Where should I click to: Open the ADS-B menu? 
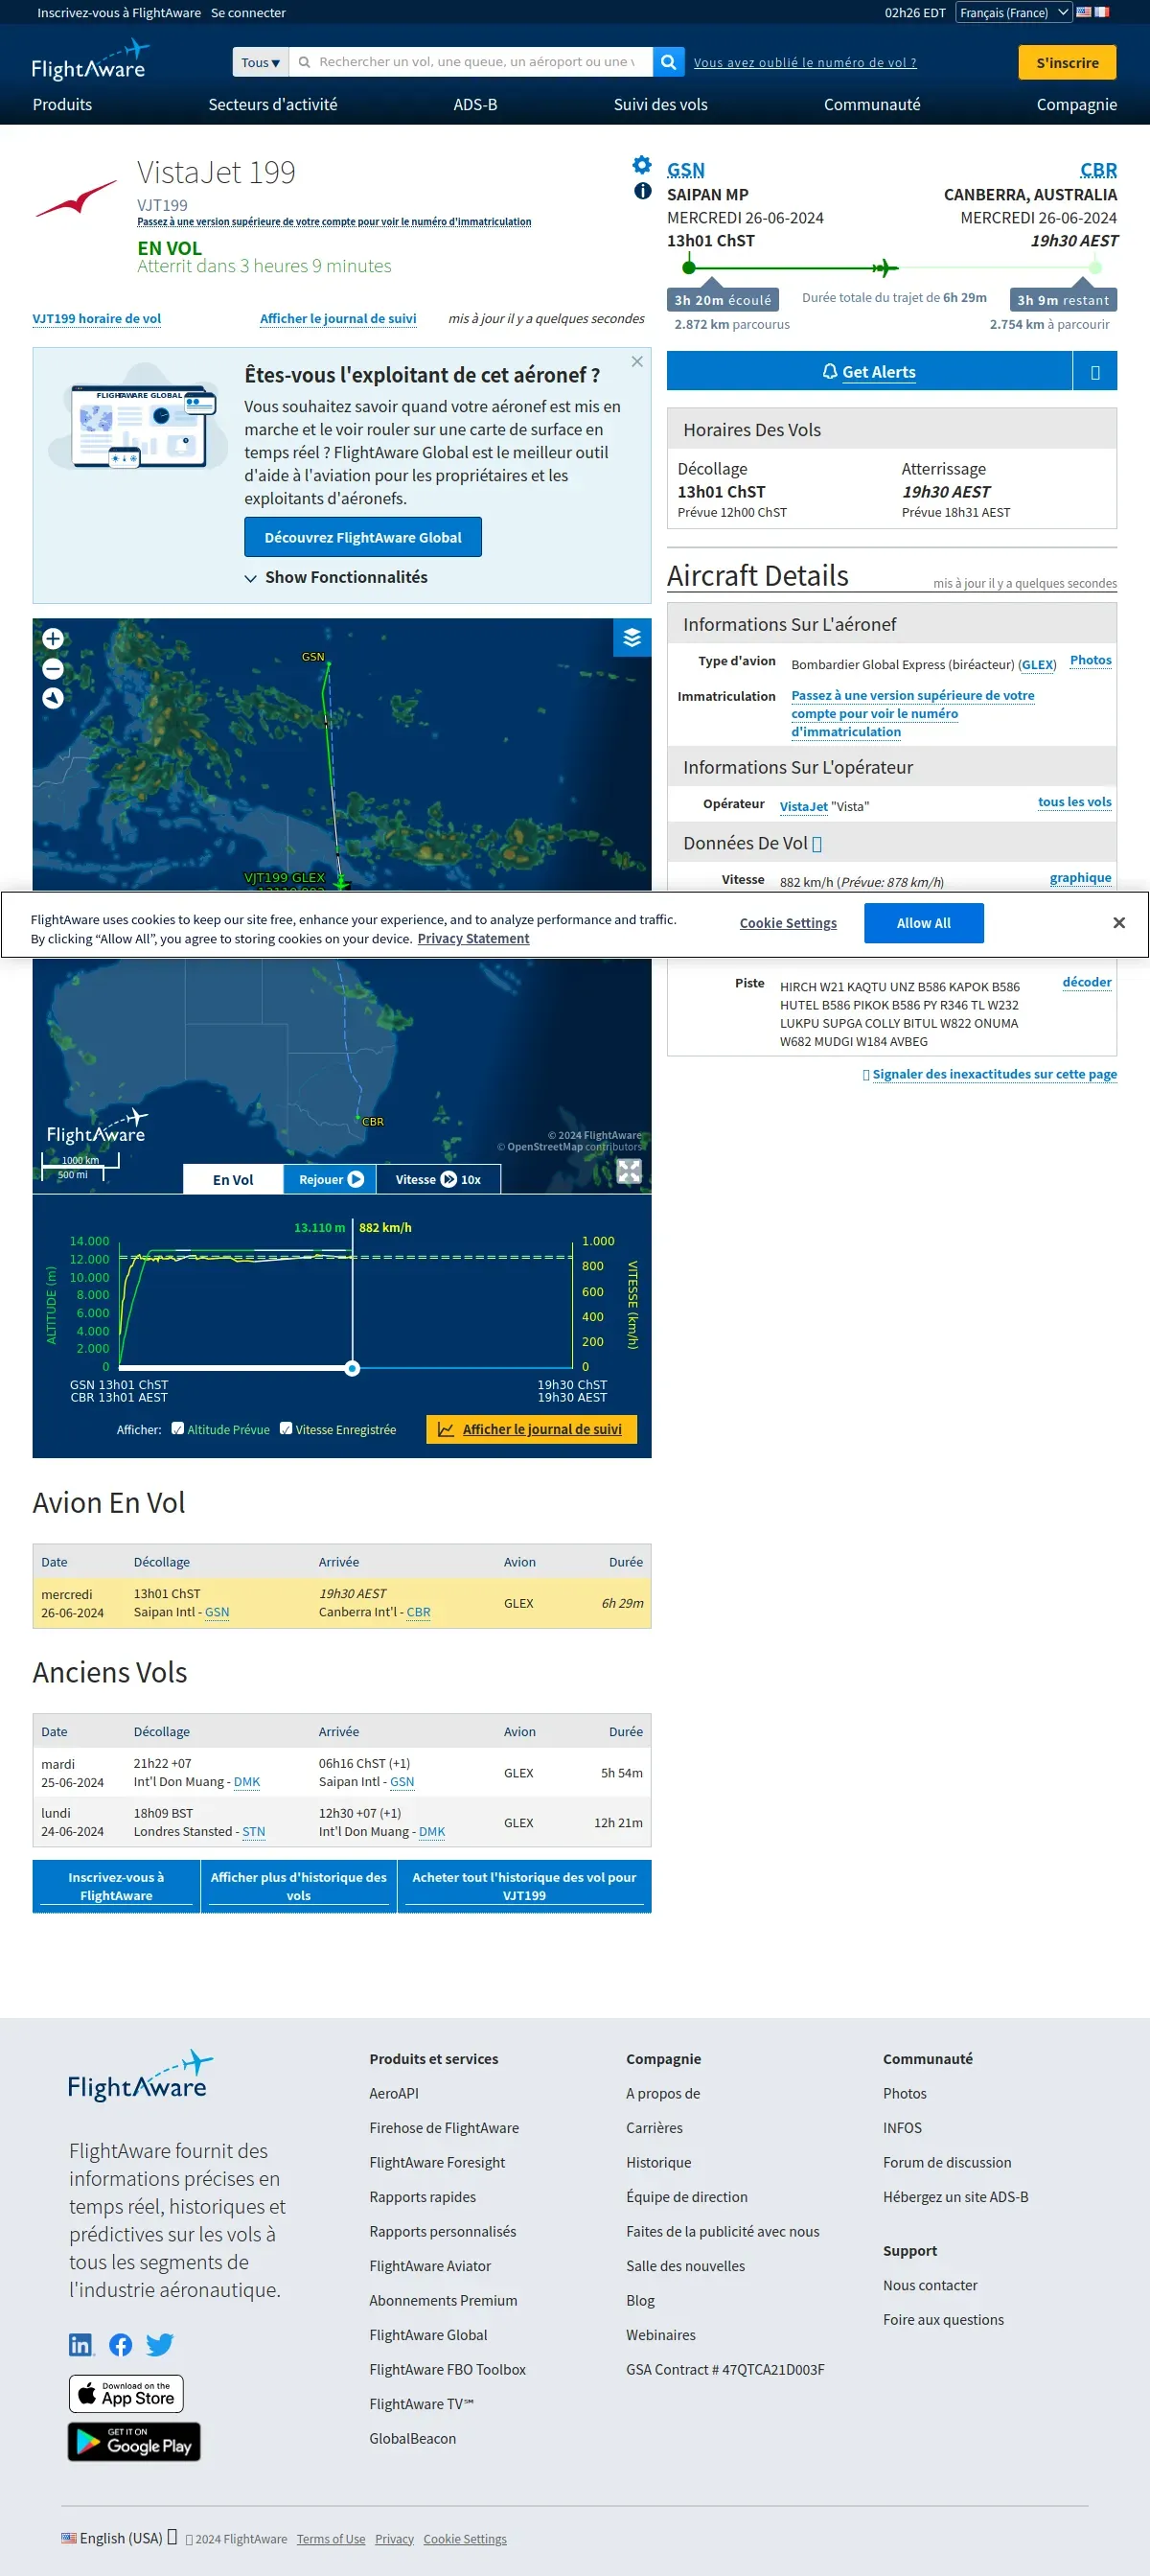[x=475, y=105]
